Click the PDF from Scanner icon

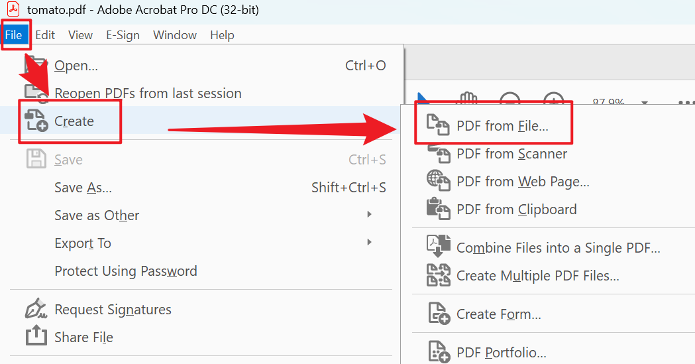pos(438,154)
